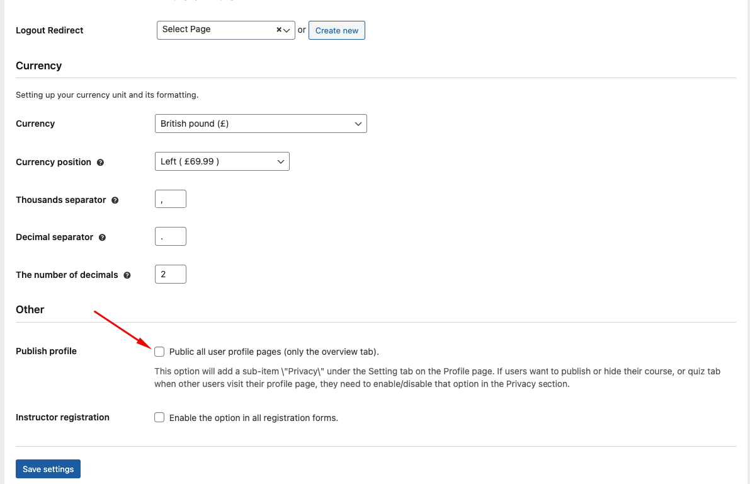
Task: Click 'Enable the option in all registration forms' label
Action: point(254,418)
